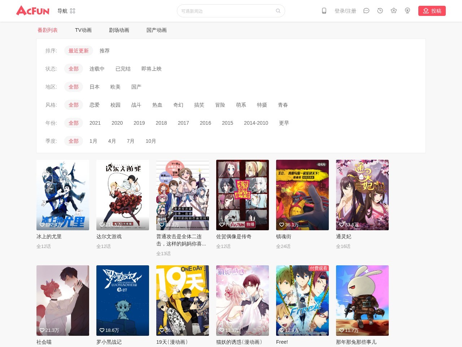Viewport: 462px width, 347px height.
Task: Open the 导航 navigation grid menu
Action: pyautogui.click(x=72, y=11)
